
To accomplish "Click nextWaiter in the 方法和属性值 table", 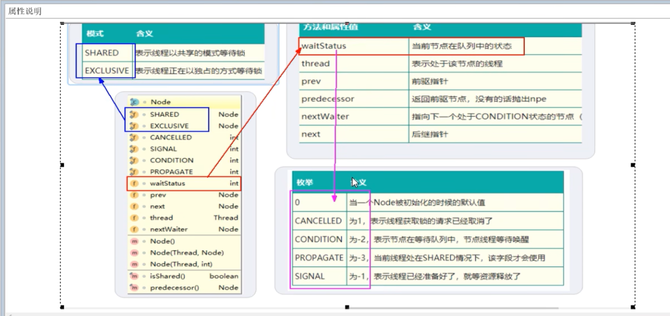I will point(325,116).
